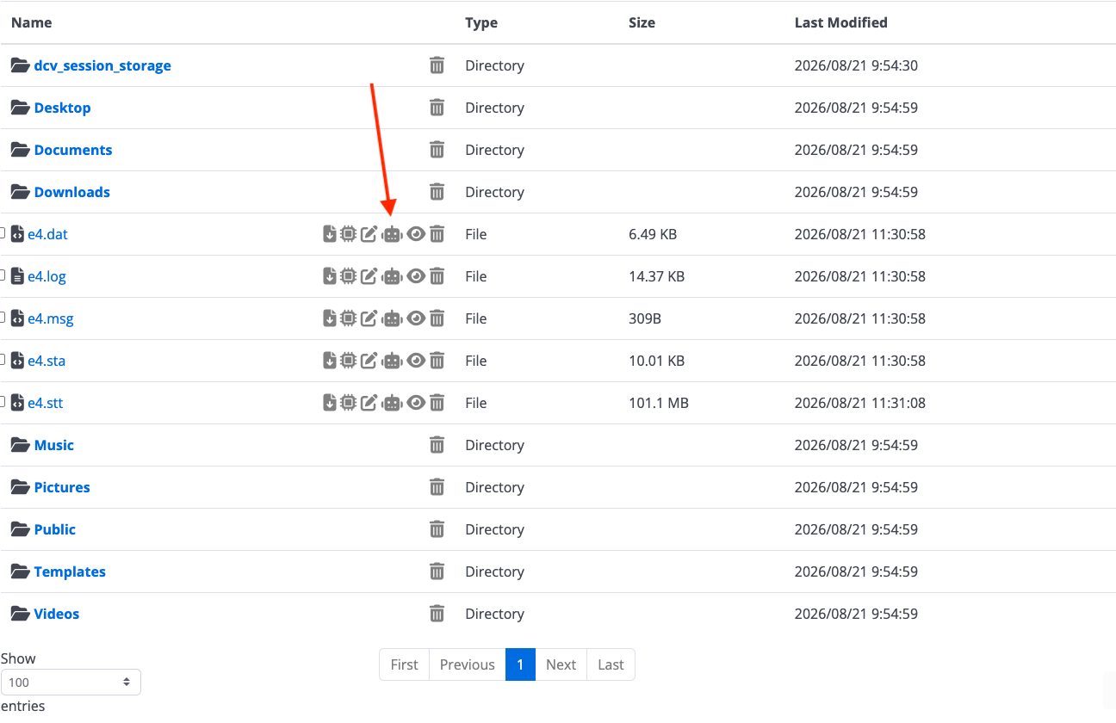The width and height of the screenshot is (1116, 723).
Task: Click the Size column header
Action: click(x=642, y=22)
